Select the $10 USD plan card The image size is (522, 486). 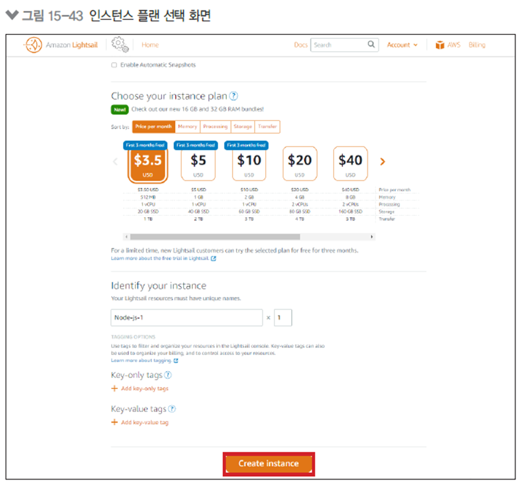pyautogui.click(x=249, y=164)
